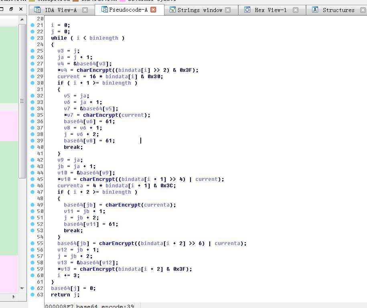Click the IDA View-A tab icon
367x308 pixels.
point(37,10)
